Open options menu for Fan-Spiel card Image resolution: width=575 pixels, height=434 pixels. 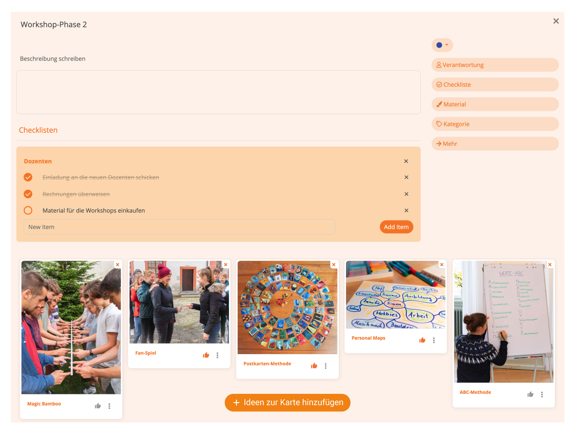pyautogui.click(x=217, y=355)
